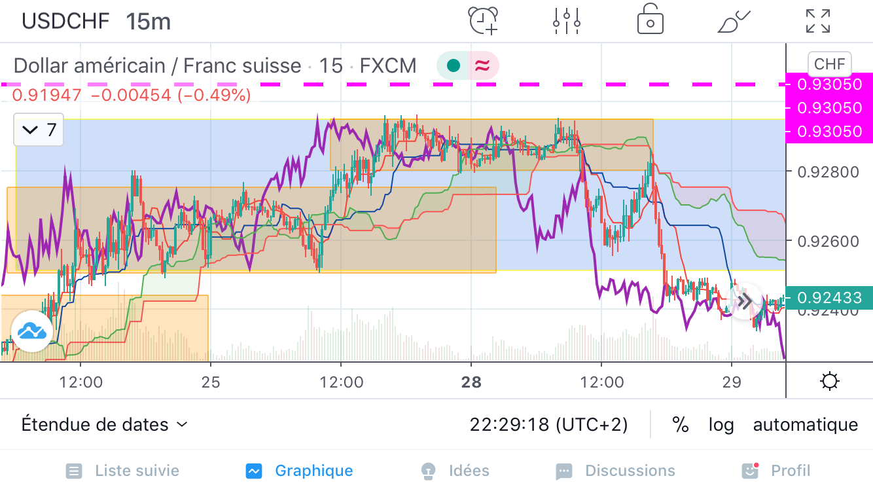This screenshot has height=491, width=873.
Task: Click the FXCM exchange label
Action: 388,65
